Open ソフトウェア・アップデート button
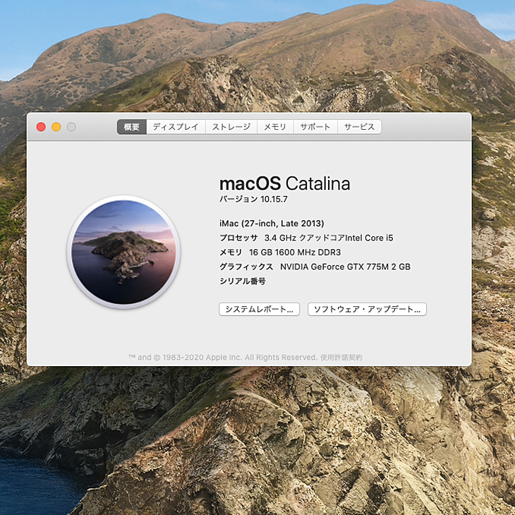 367,309
